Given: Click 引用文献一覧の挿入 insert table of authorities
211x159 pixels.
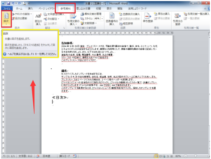Looking at the screenshot, I should pos(196,14).
